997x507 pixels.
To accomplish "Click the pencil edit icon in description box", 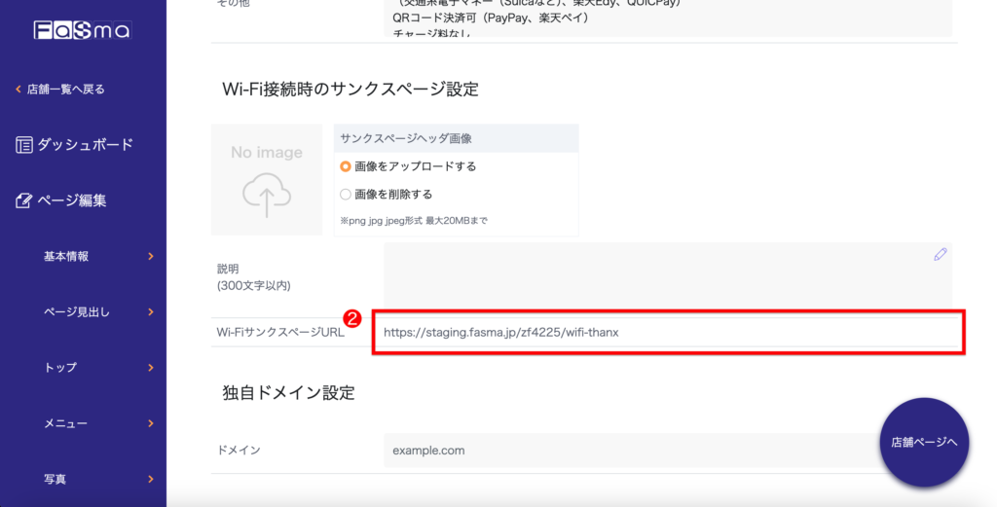I will (940, 254).
